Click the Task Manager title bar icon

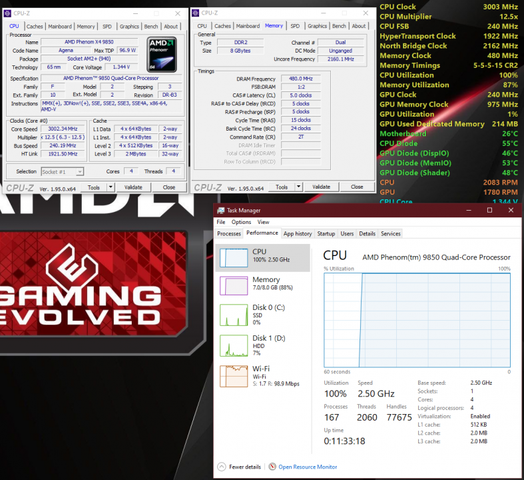click(x=221, y=211)
